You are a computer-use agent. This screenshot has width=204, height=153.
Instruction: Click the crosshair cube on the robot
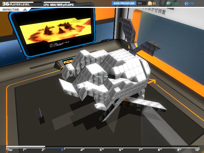(x=102, y=77)
